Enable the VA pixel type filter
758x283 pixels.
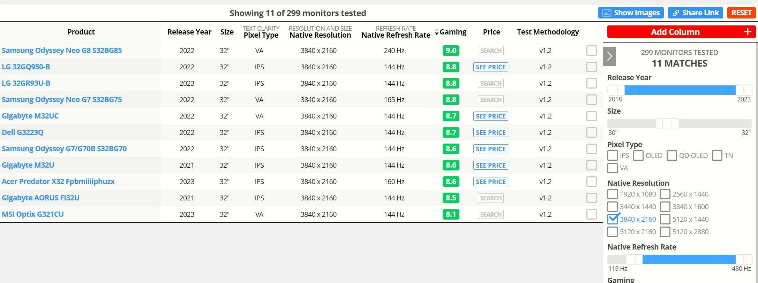click(612, 168)
